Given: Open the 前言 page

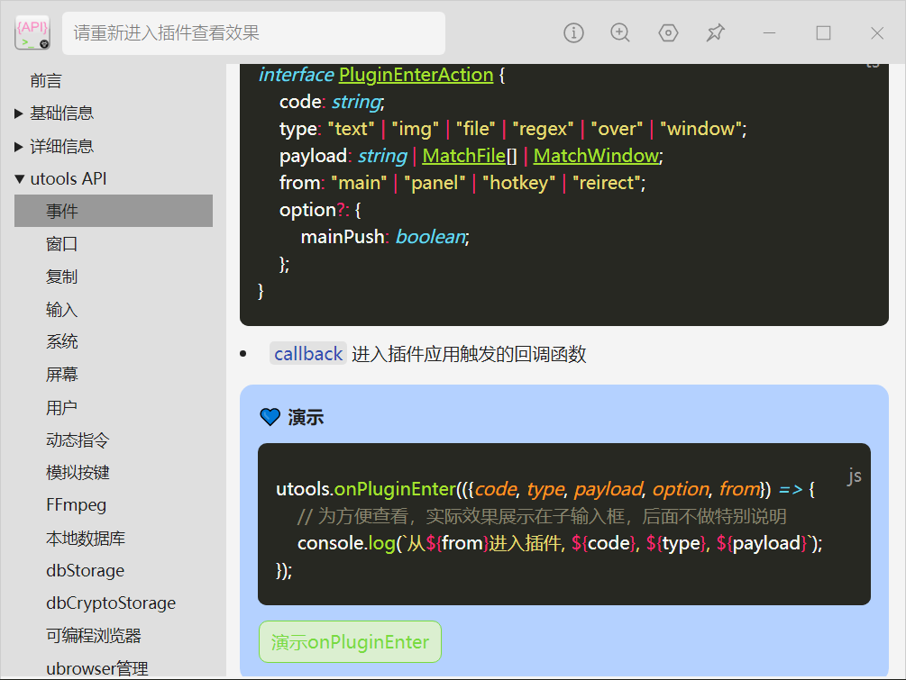Looking at the screenshot, I should 46,81.
